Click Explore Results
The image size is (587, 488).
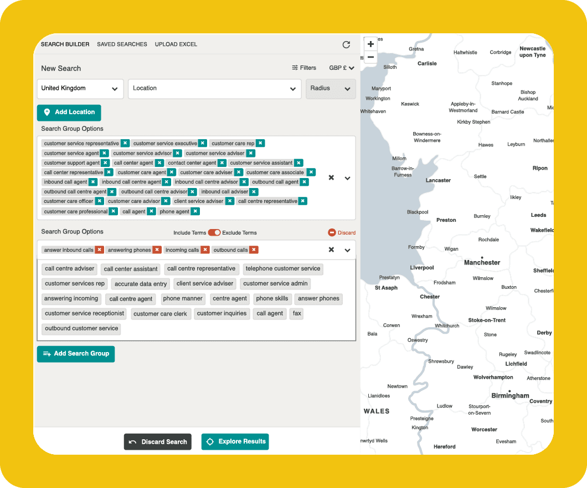click(235, 441)
